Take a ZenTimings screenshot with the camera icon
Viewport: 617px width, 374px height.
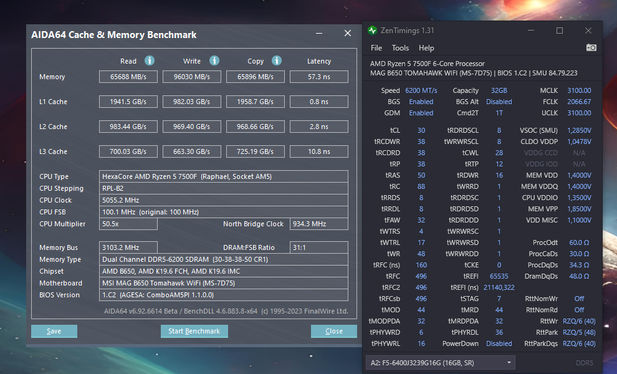coord(591,47)
